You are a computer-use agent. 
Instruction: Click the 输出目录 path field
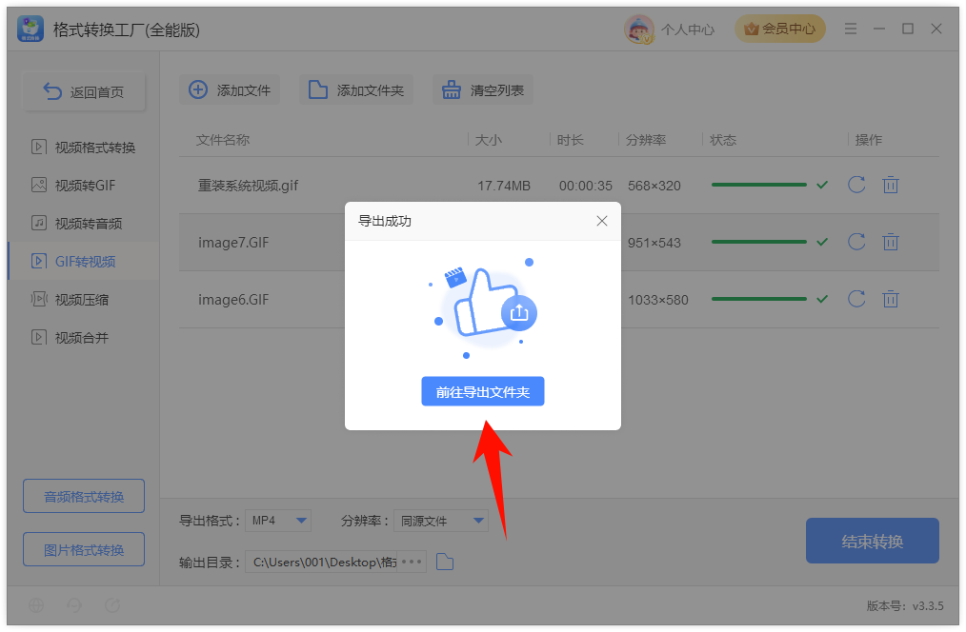pyautogui.click(x=322, y=562)
